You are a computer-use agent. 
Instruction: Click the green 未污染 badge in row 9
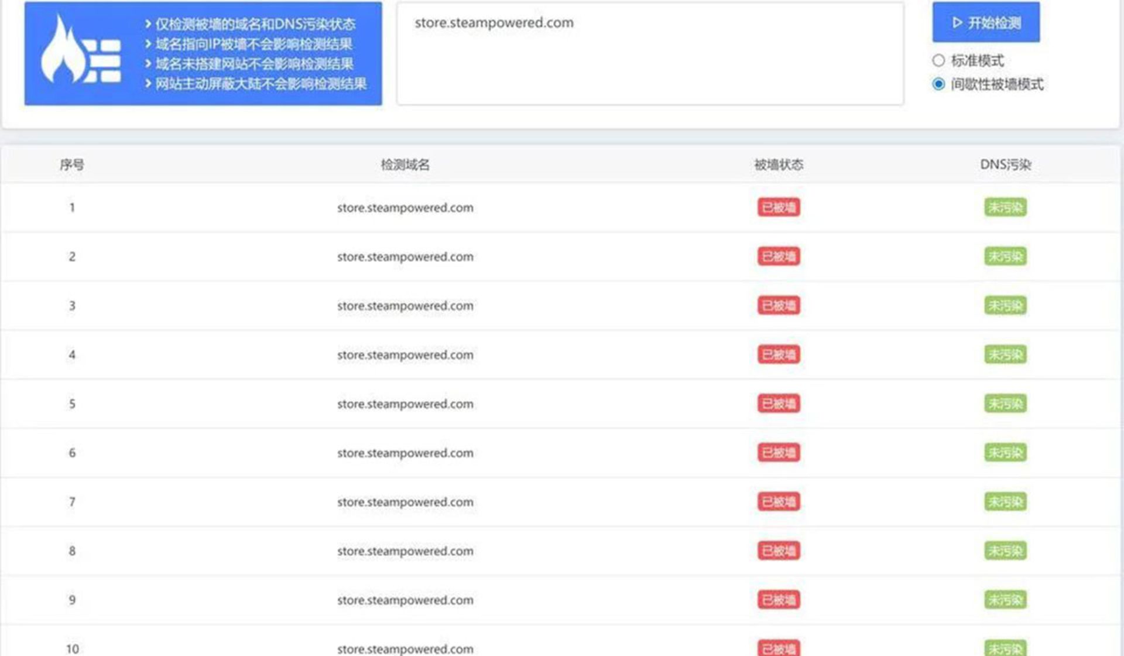click(1005, 600)
